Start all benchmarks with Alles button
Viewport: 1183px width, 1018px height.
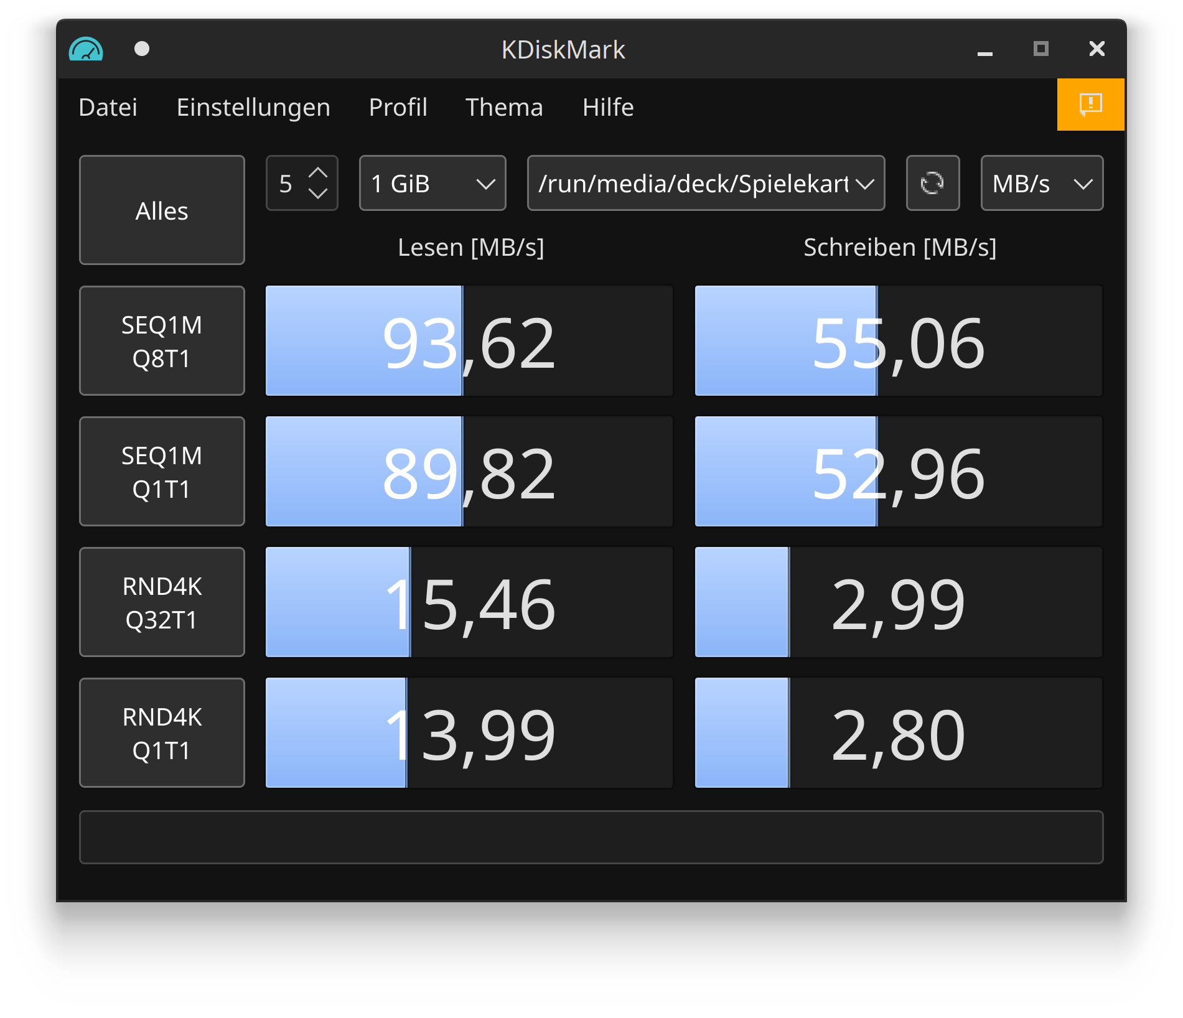[x=162, y=210]
